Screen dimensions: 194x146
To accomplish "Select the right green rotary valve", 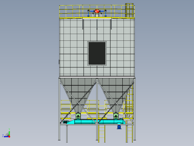I will pyautogui.click(x=116, y=116).
